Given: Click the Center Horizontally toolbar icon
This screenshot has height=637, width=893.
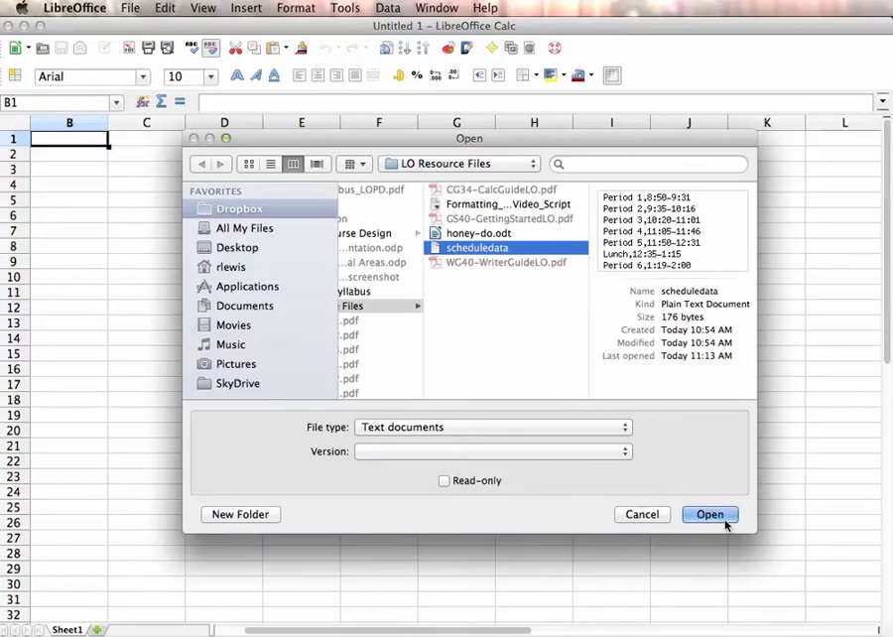Looking at the screenshot, I should point(318,75).
